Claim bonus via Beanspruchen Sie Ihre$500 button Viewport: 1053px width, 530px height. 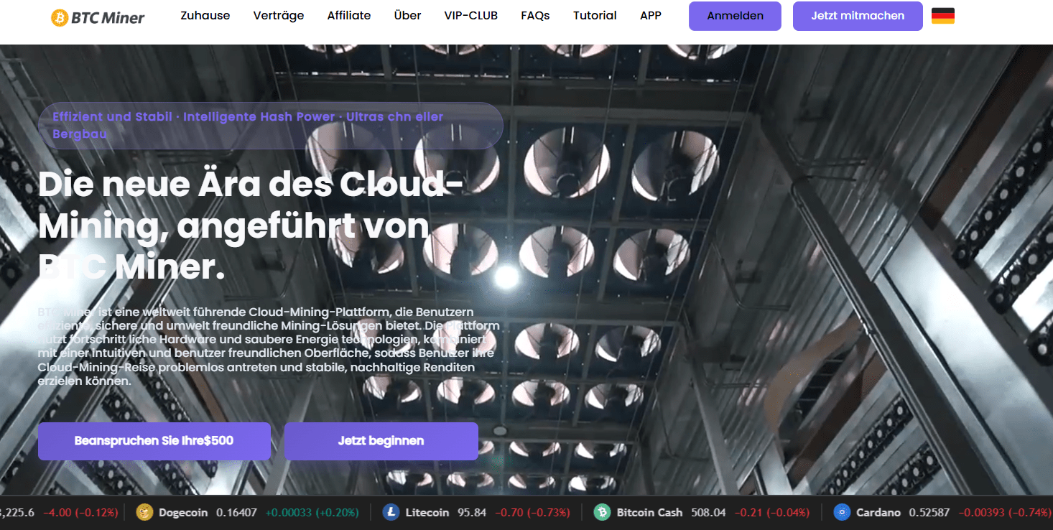[x=154, y=441]
